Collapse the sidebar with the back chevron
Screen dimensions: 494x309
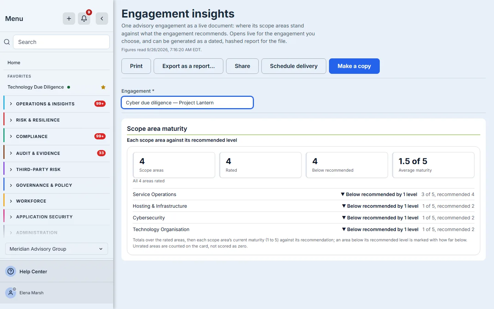point(102,19)
